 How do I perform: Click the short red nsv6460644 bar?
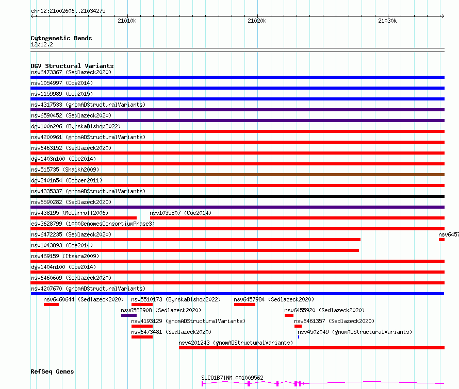51,305
